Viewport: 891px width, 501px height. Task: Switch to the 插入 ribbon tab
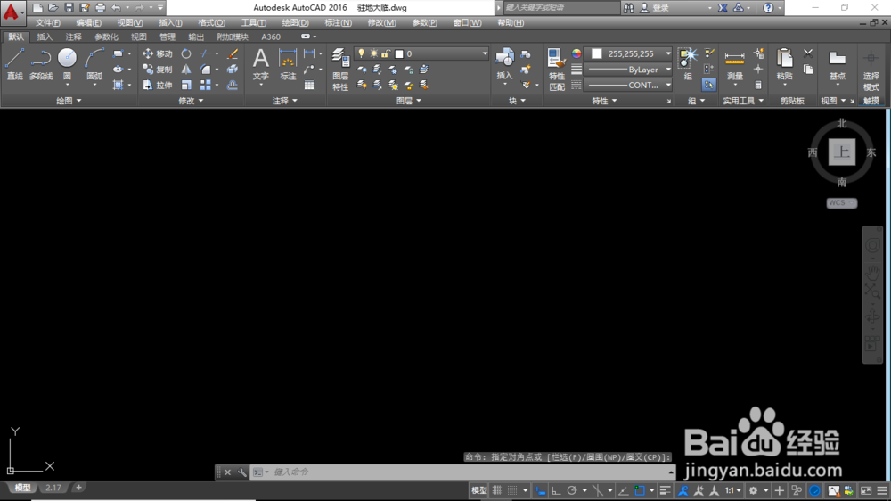pyautogui.click(x=45, y=37)
